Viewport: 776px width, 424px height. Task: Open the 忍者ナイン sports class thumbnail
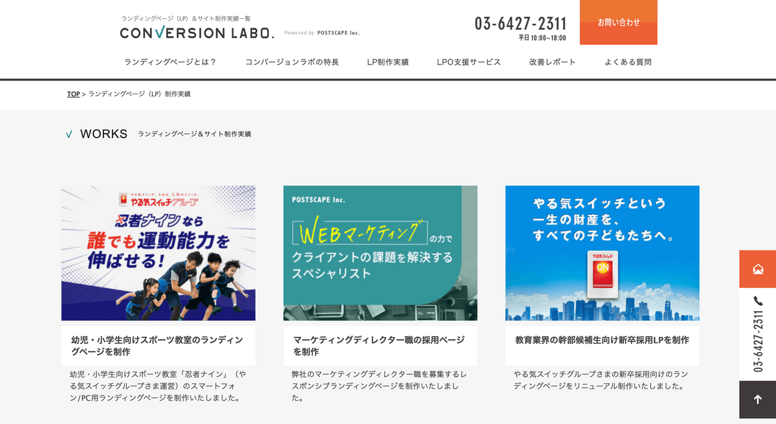point(158,253)
